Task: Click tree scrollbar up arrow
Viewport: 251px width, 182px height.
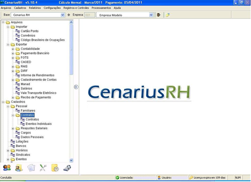Action: (x=71, y=22)
